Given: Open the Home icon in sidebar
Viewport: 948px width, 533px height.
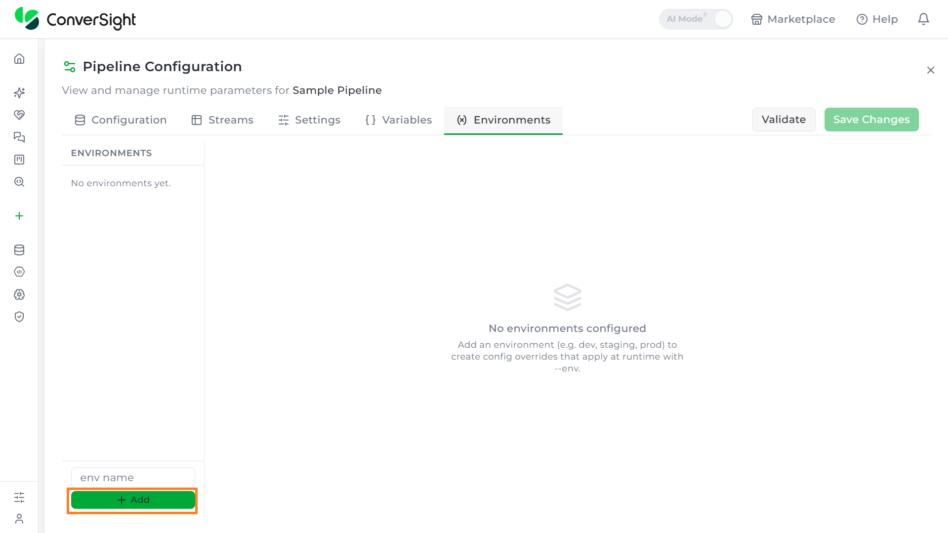Looking at the screenshot, I should pyautogui.click(x=19, y=59).
